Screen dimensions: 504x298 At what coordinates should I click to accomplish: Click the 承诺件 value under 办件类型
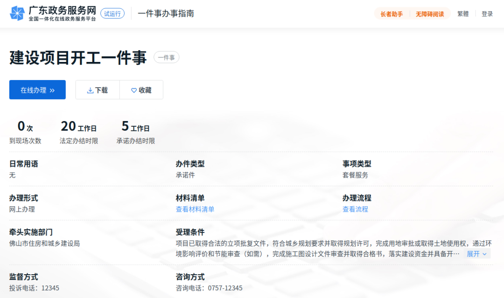[185, 175]
